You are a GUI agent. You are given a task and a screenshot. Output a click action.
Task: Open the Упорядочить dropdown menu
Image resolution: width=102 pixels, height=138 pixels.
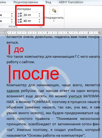54,14
